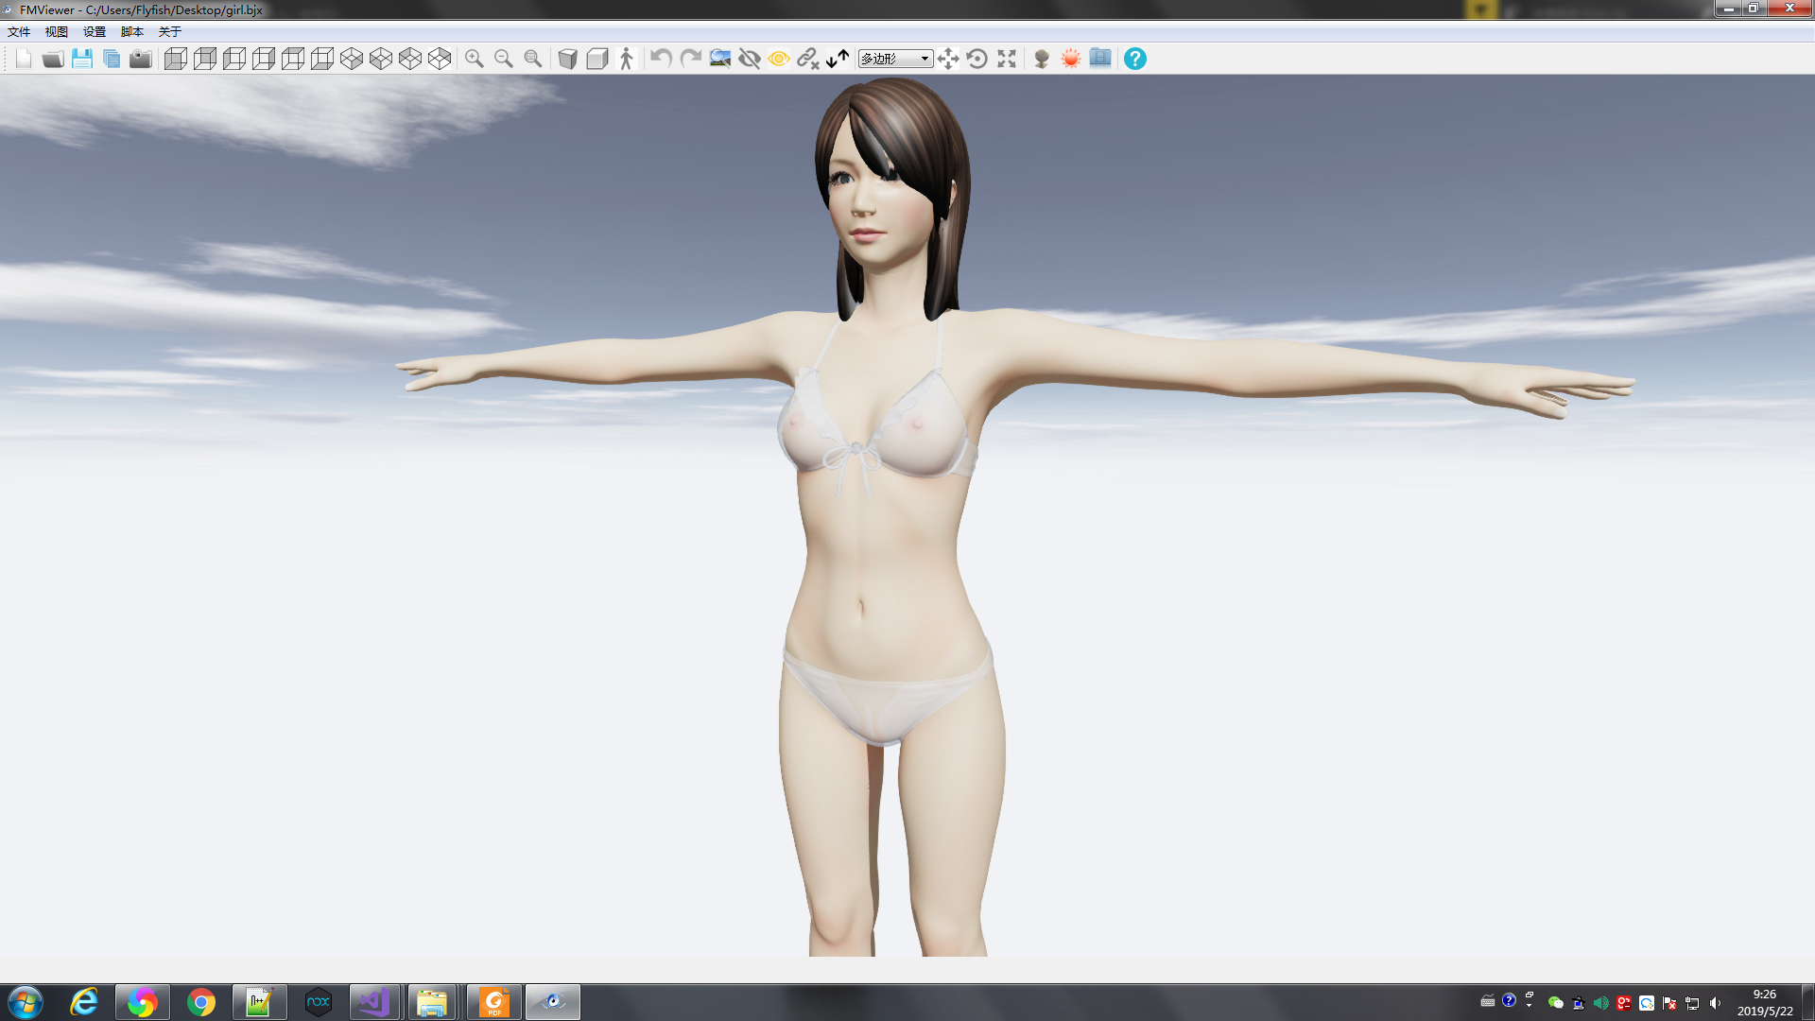
Task: Click the tree environment icon
Action: click(1042, 59)
